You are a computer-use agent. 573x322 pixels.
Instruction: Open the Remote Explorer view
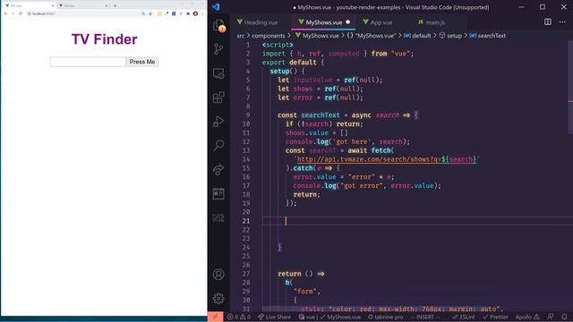218,73
